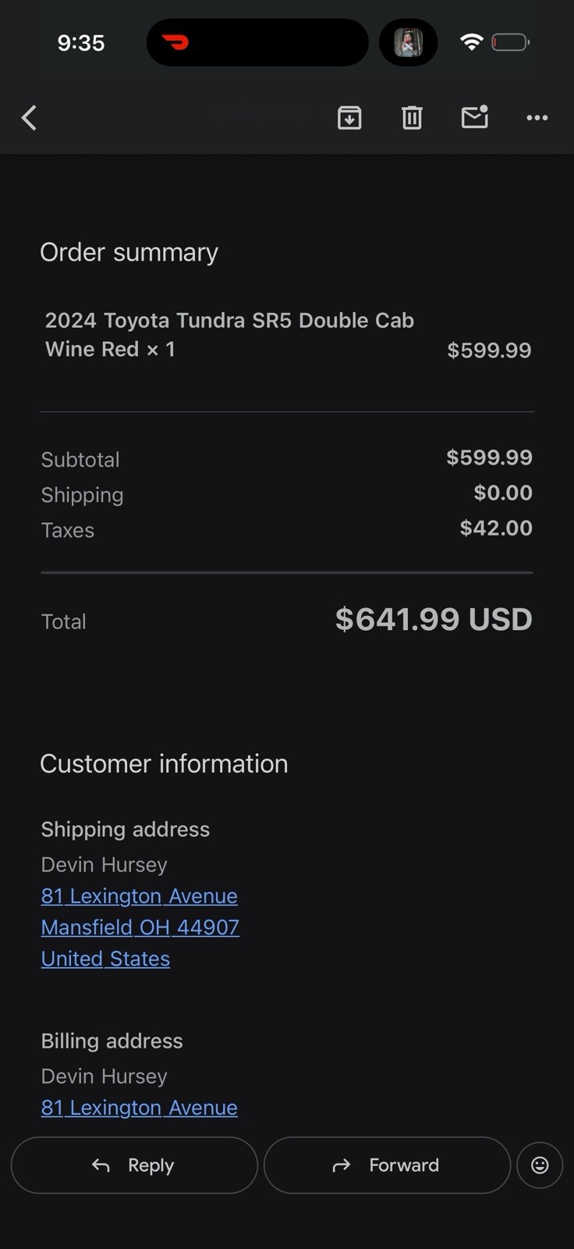
Task: Open shipping 81 Lexington Avenue link
Action: [139, 896]
